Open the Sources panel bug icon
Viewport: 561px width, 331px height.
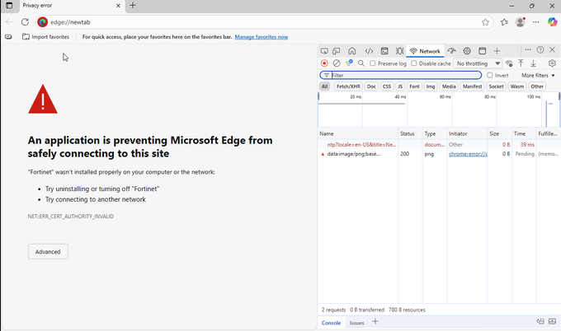(400, 51)
